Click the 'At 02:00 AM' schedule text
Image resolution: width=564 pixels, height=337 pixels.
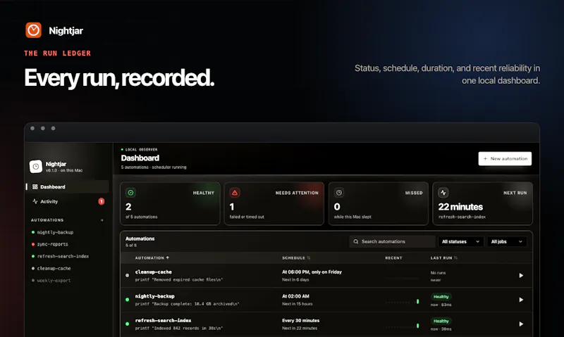295,296
